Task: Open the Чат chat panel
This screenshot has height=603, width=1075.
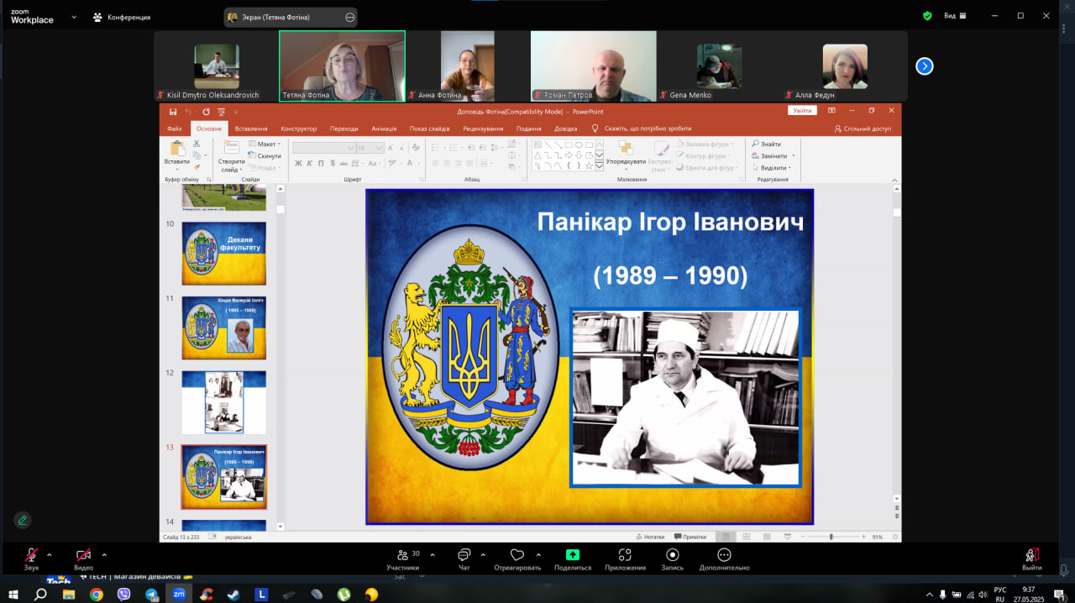Action: pos(464,555)
